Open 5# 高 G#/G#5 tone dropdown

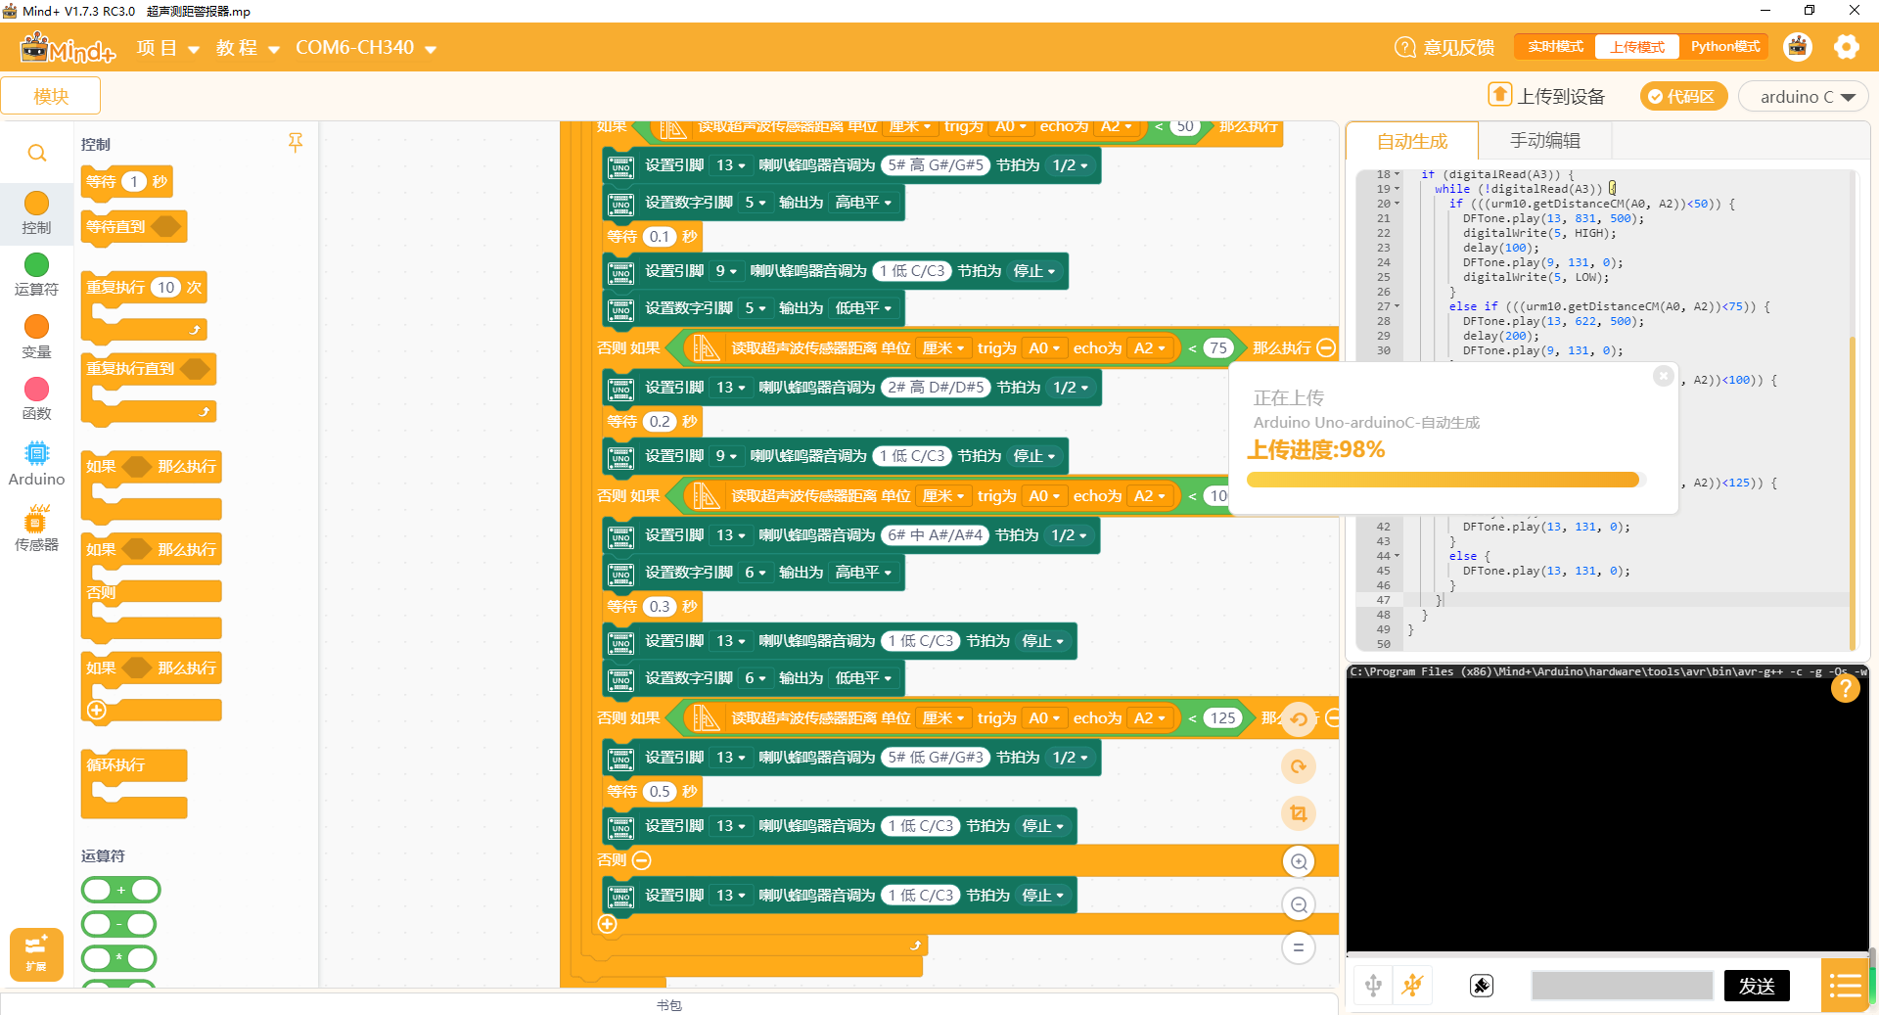tap(935, 165)
